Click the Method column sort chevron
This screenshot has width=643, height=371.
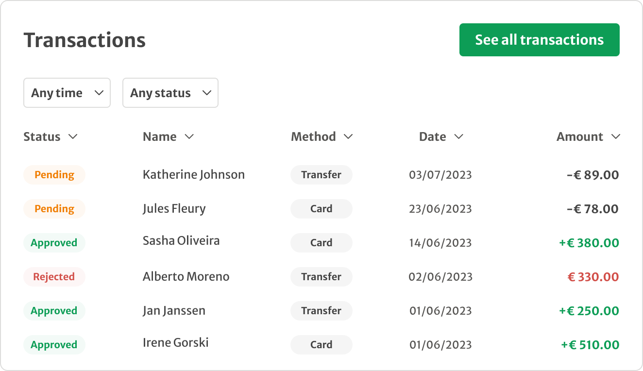point(348,137)
